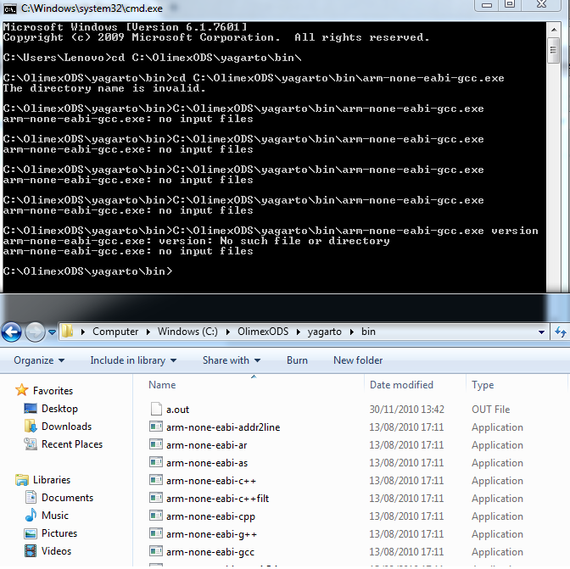Go back with the Explorer Back arrow
Image resolution: width=570 pixels, height=569 pixels.
[11, 332]
